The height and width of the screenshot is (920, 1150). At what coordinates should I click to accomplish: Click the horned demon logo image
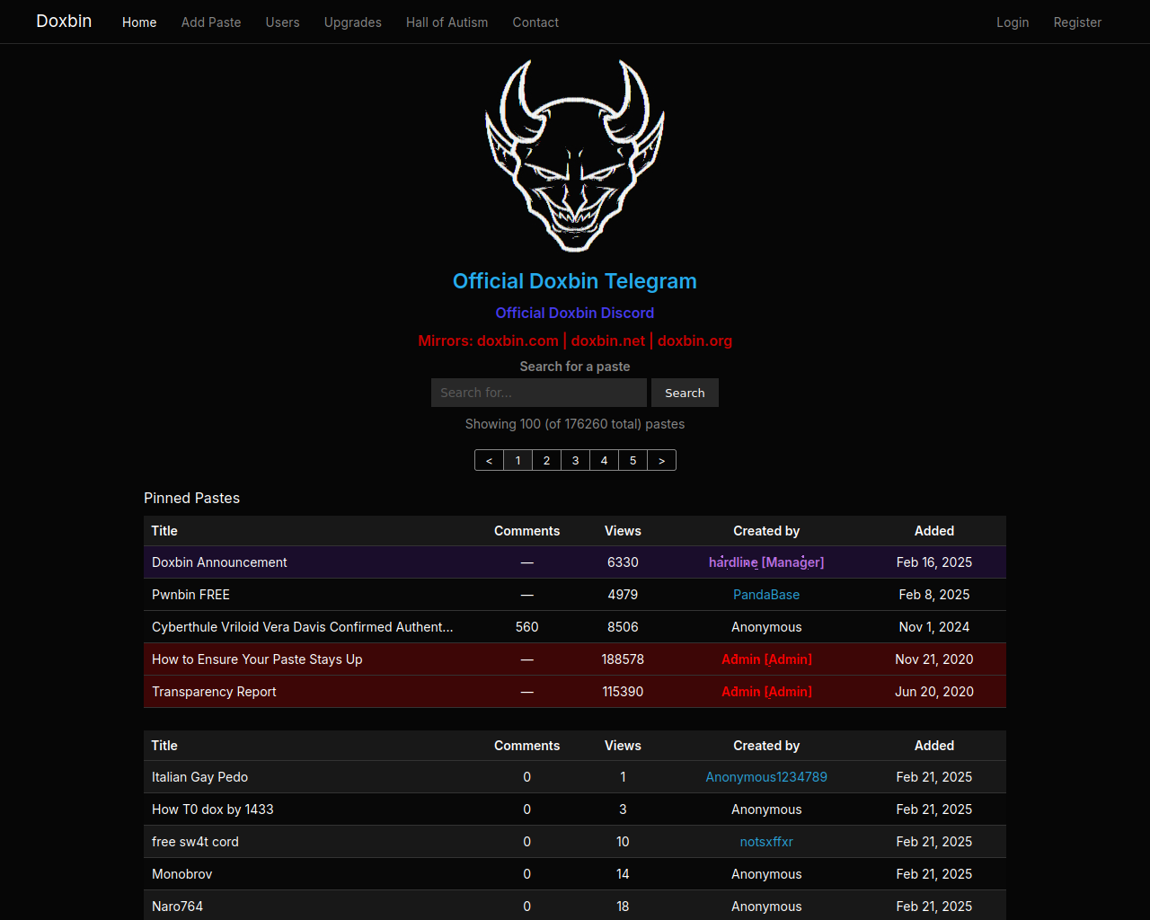[575, 155]
